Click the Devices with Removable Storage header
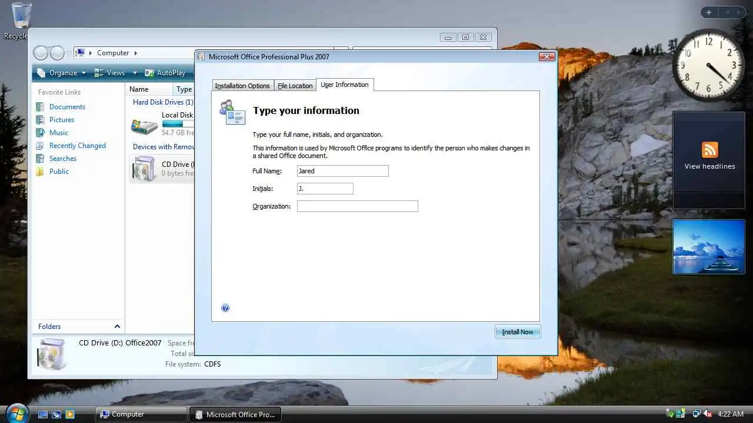753x423 pixels. click(164, 147)
